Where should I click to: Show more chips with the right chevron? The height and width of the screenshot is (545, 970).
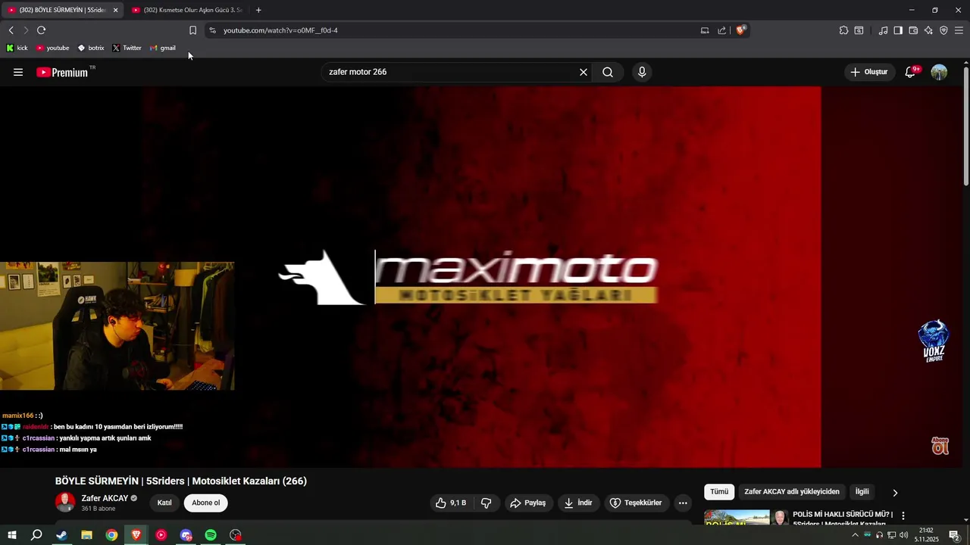(895, 493)
